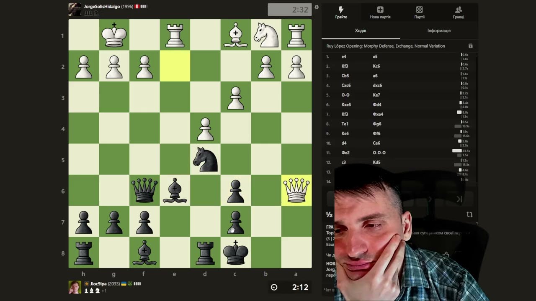Select the black bishop on e6
This screenshot has width=536, height=301.
click(175, 191)
